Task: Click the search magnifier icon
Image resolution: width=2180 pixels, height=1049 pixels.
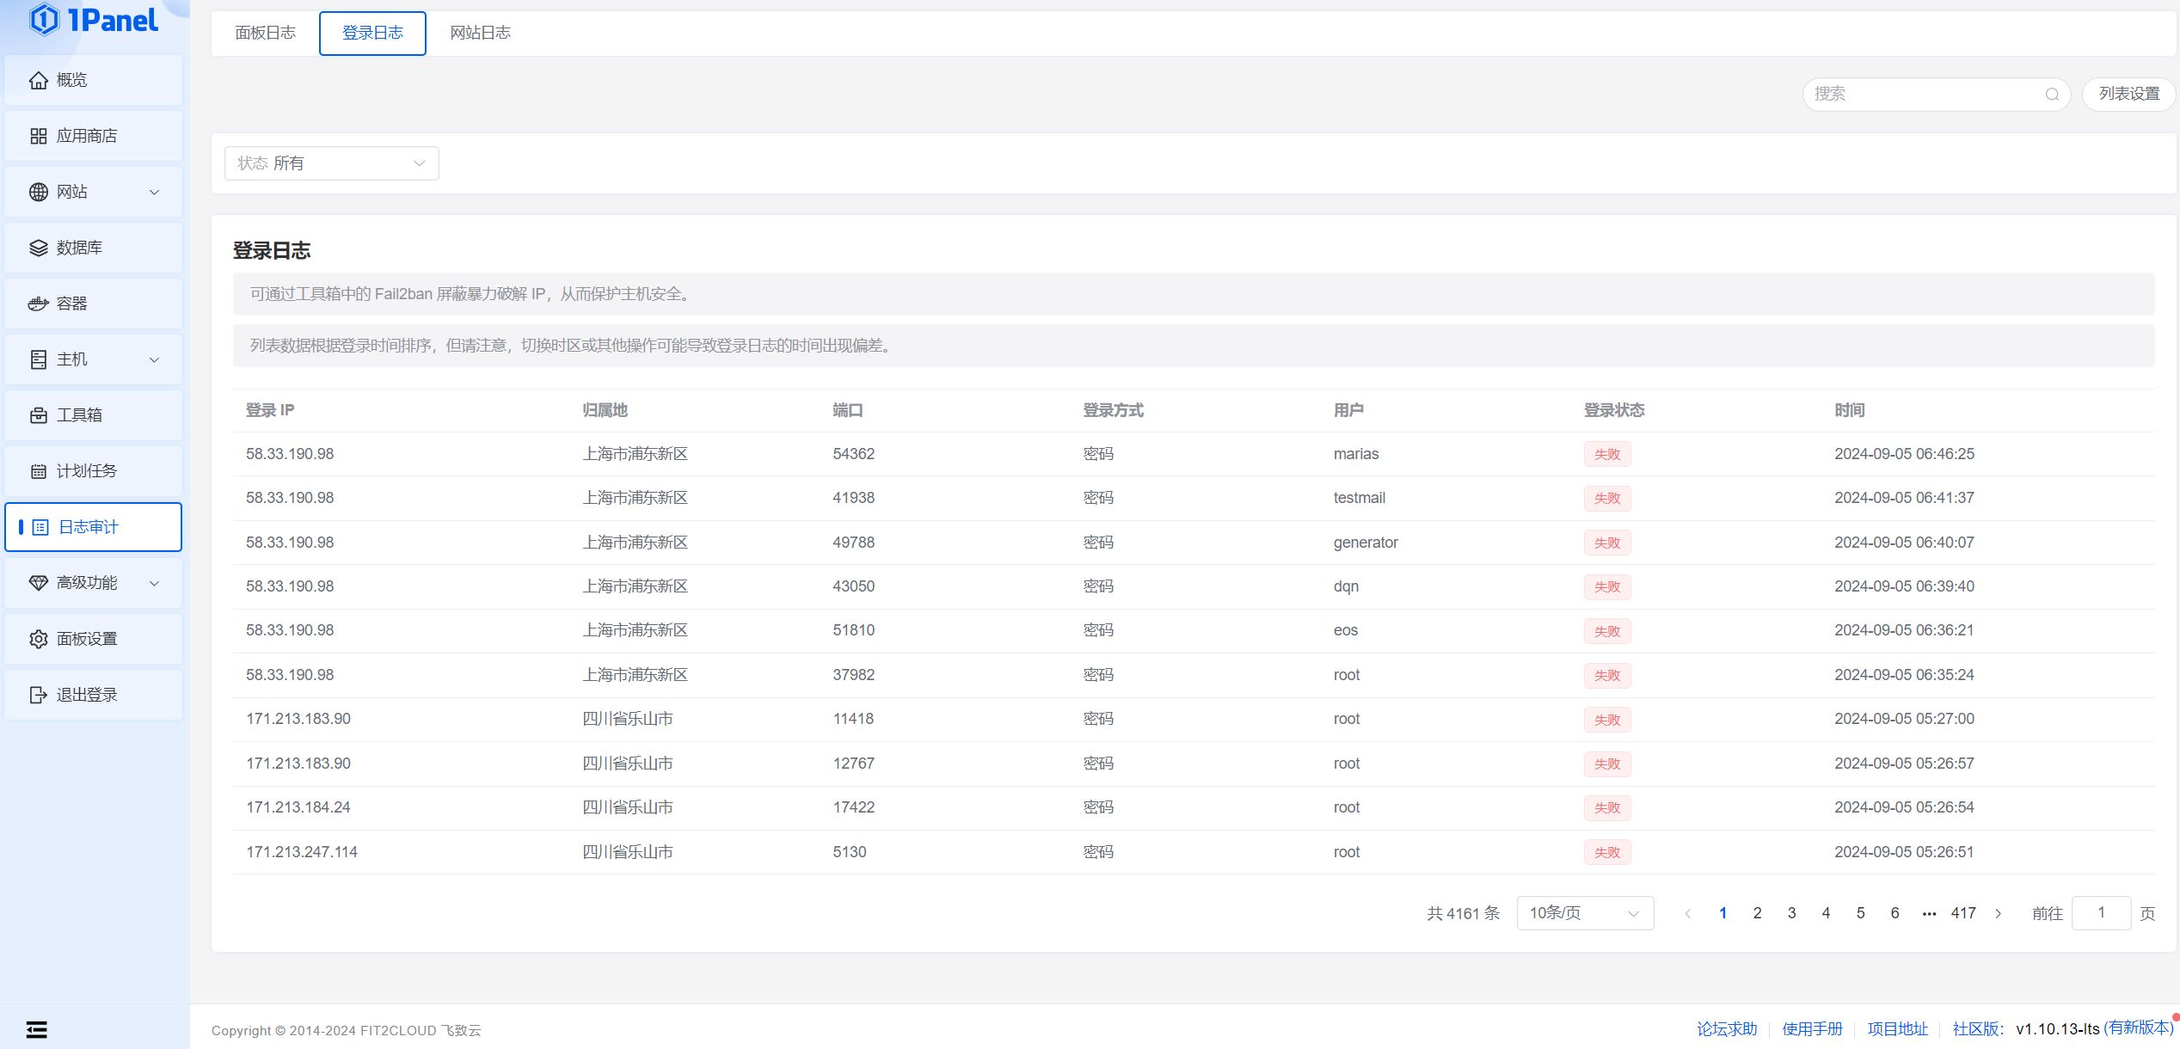Action: (x=2052, y=95)
